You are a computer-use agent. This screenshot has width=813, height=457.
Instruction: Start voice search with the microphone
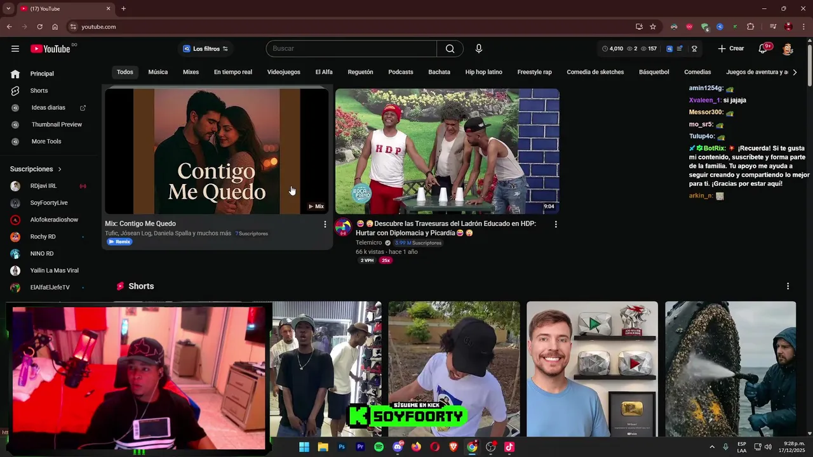click(479, 49)
